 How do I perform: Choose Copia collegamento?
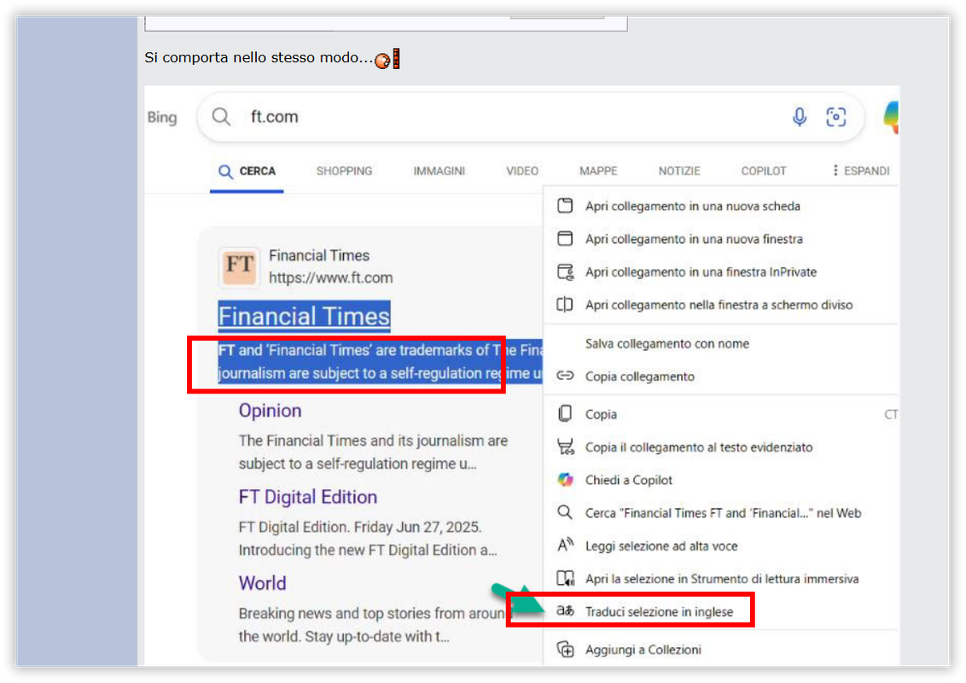721,376
